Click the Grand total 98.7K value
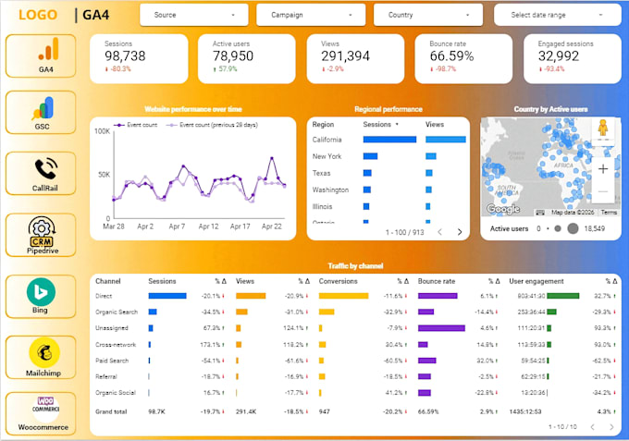This screenshot has height=441, width=629. pos(156,411)
